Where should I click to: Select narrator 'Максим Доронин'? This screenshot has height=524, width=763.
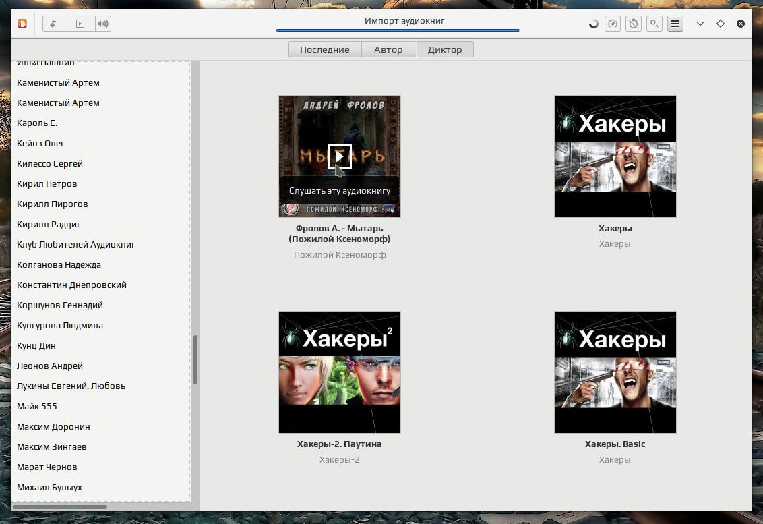(100, 427)
